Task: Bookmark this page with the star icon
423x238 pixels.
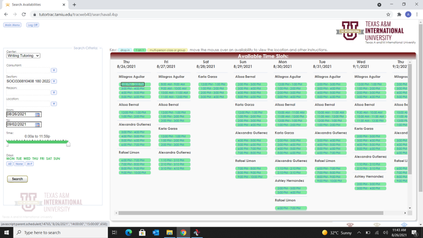Action: (x=388, y=14)
